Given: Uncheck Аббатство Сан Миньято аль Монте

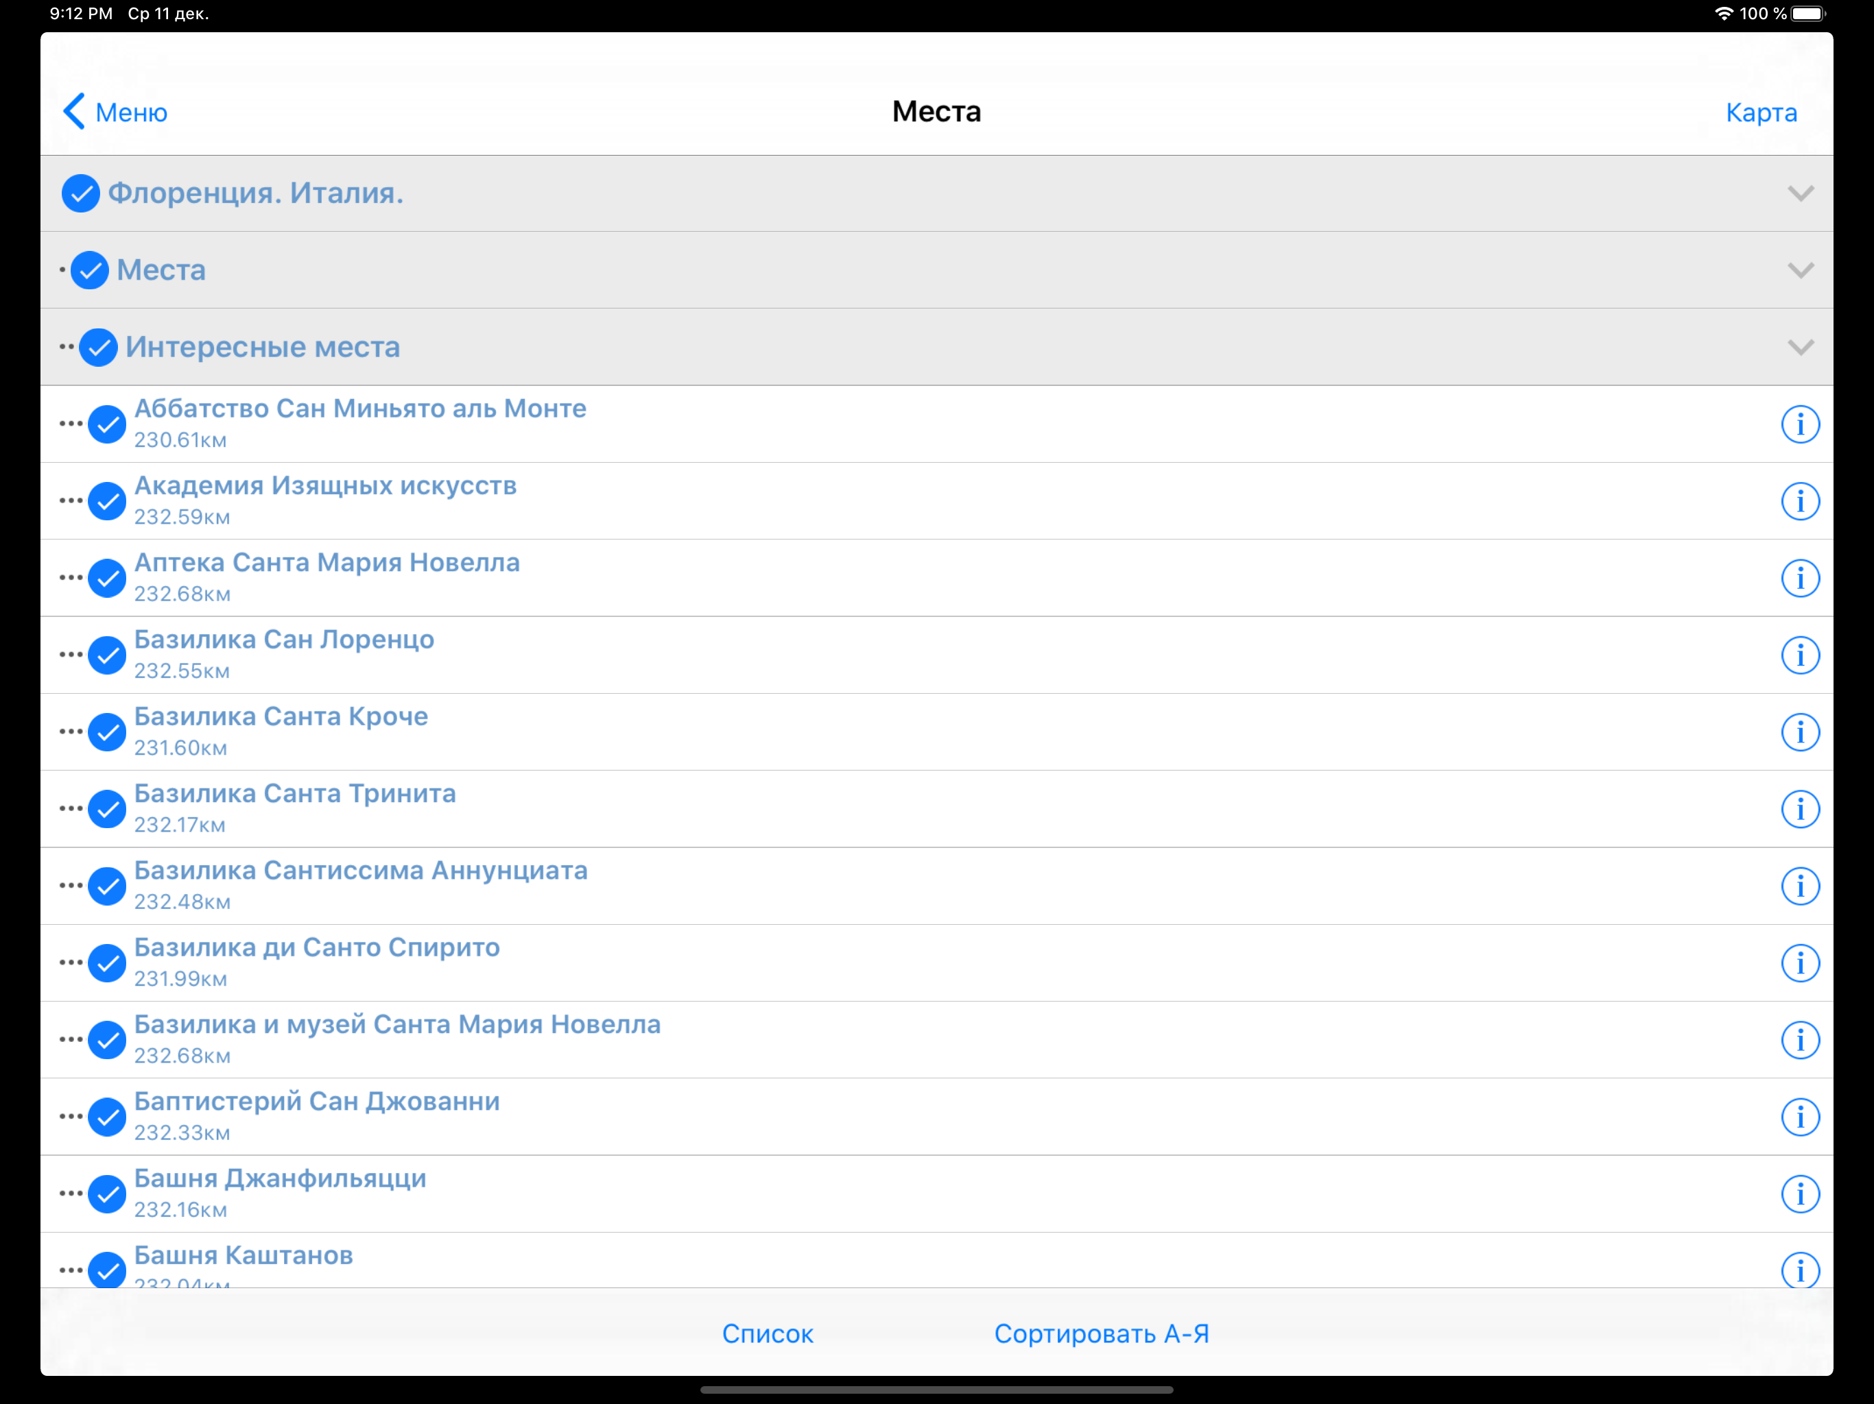Looking at the screenshot, I should (x=108, y=424).
